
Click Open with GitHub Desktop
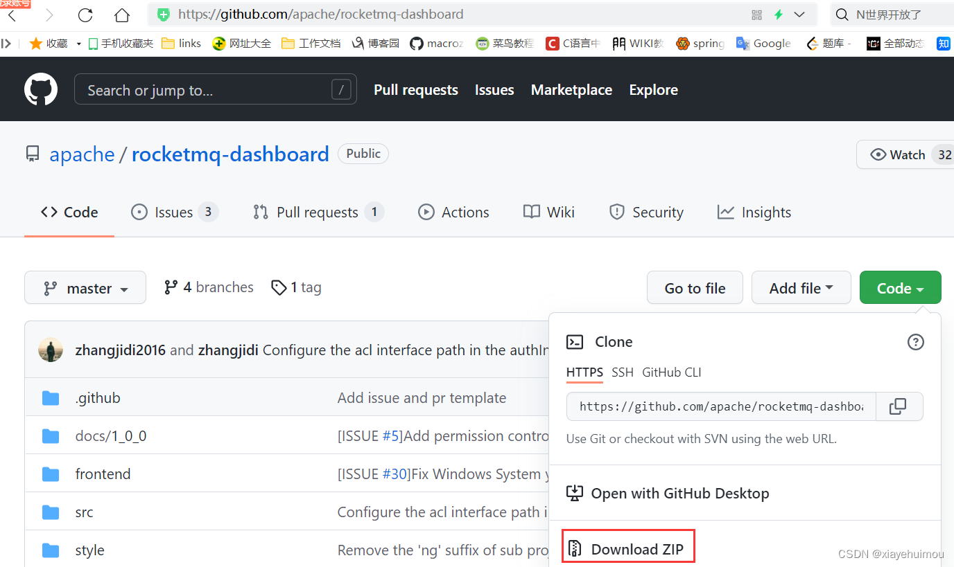(668, 494)
